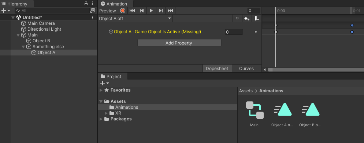Collapse the Main object arrow
This screenshot has width=364, height=143.
[18, 35]
